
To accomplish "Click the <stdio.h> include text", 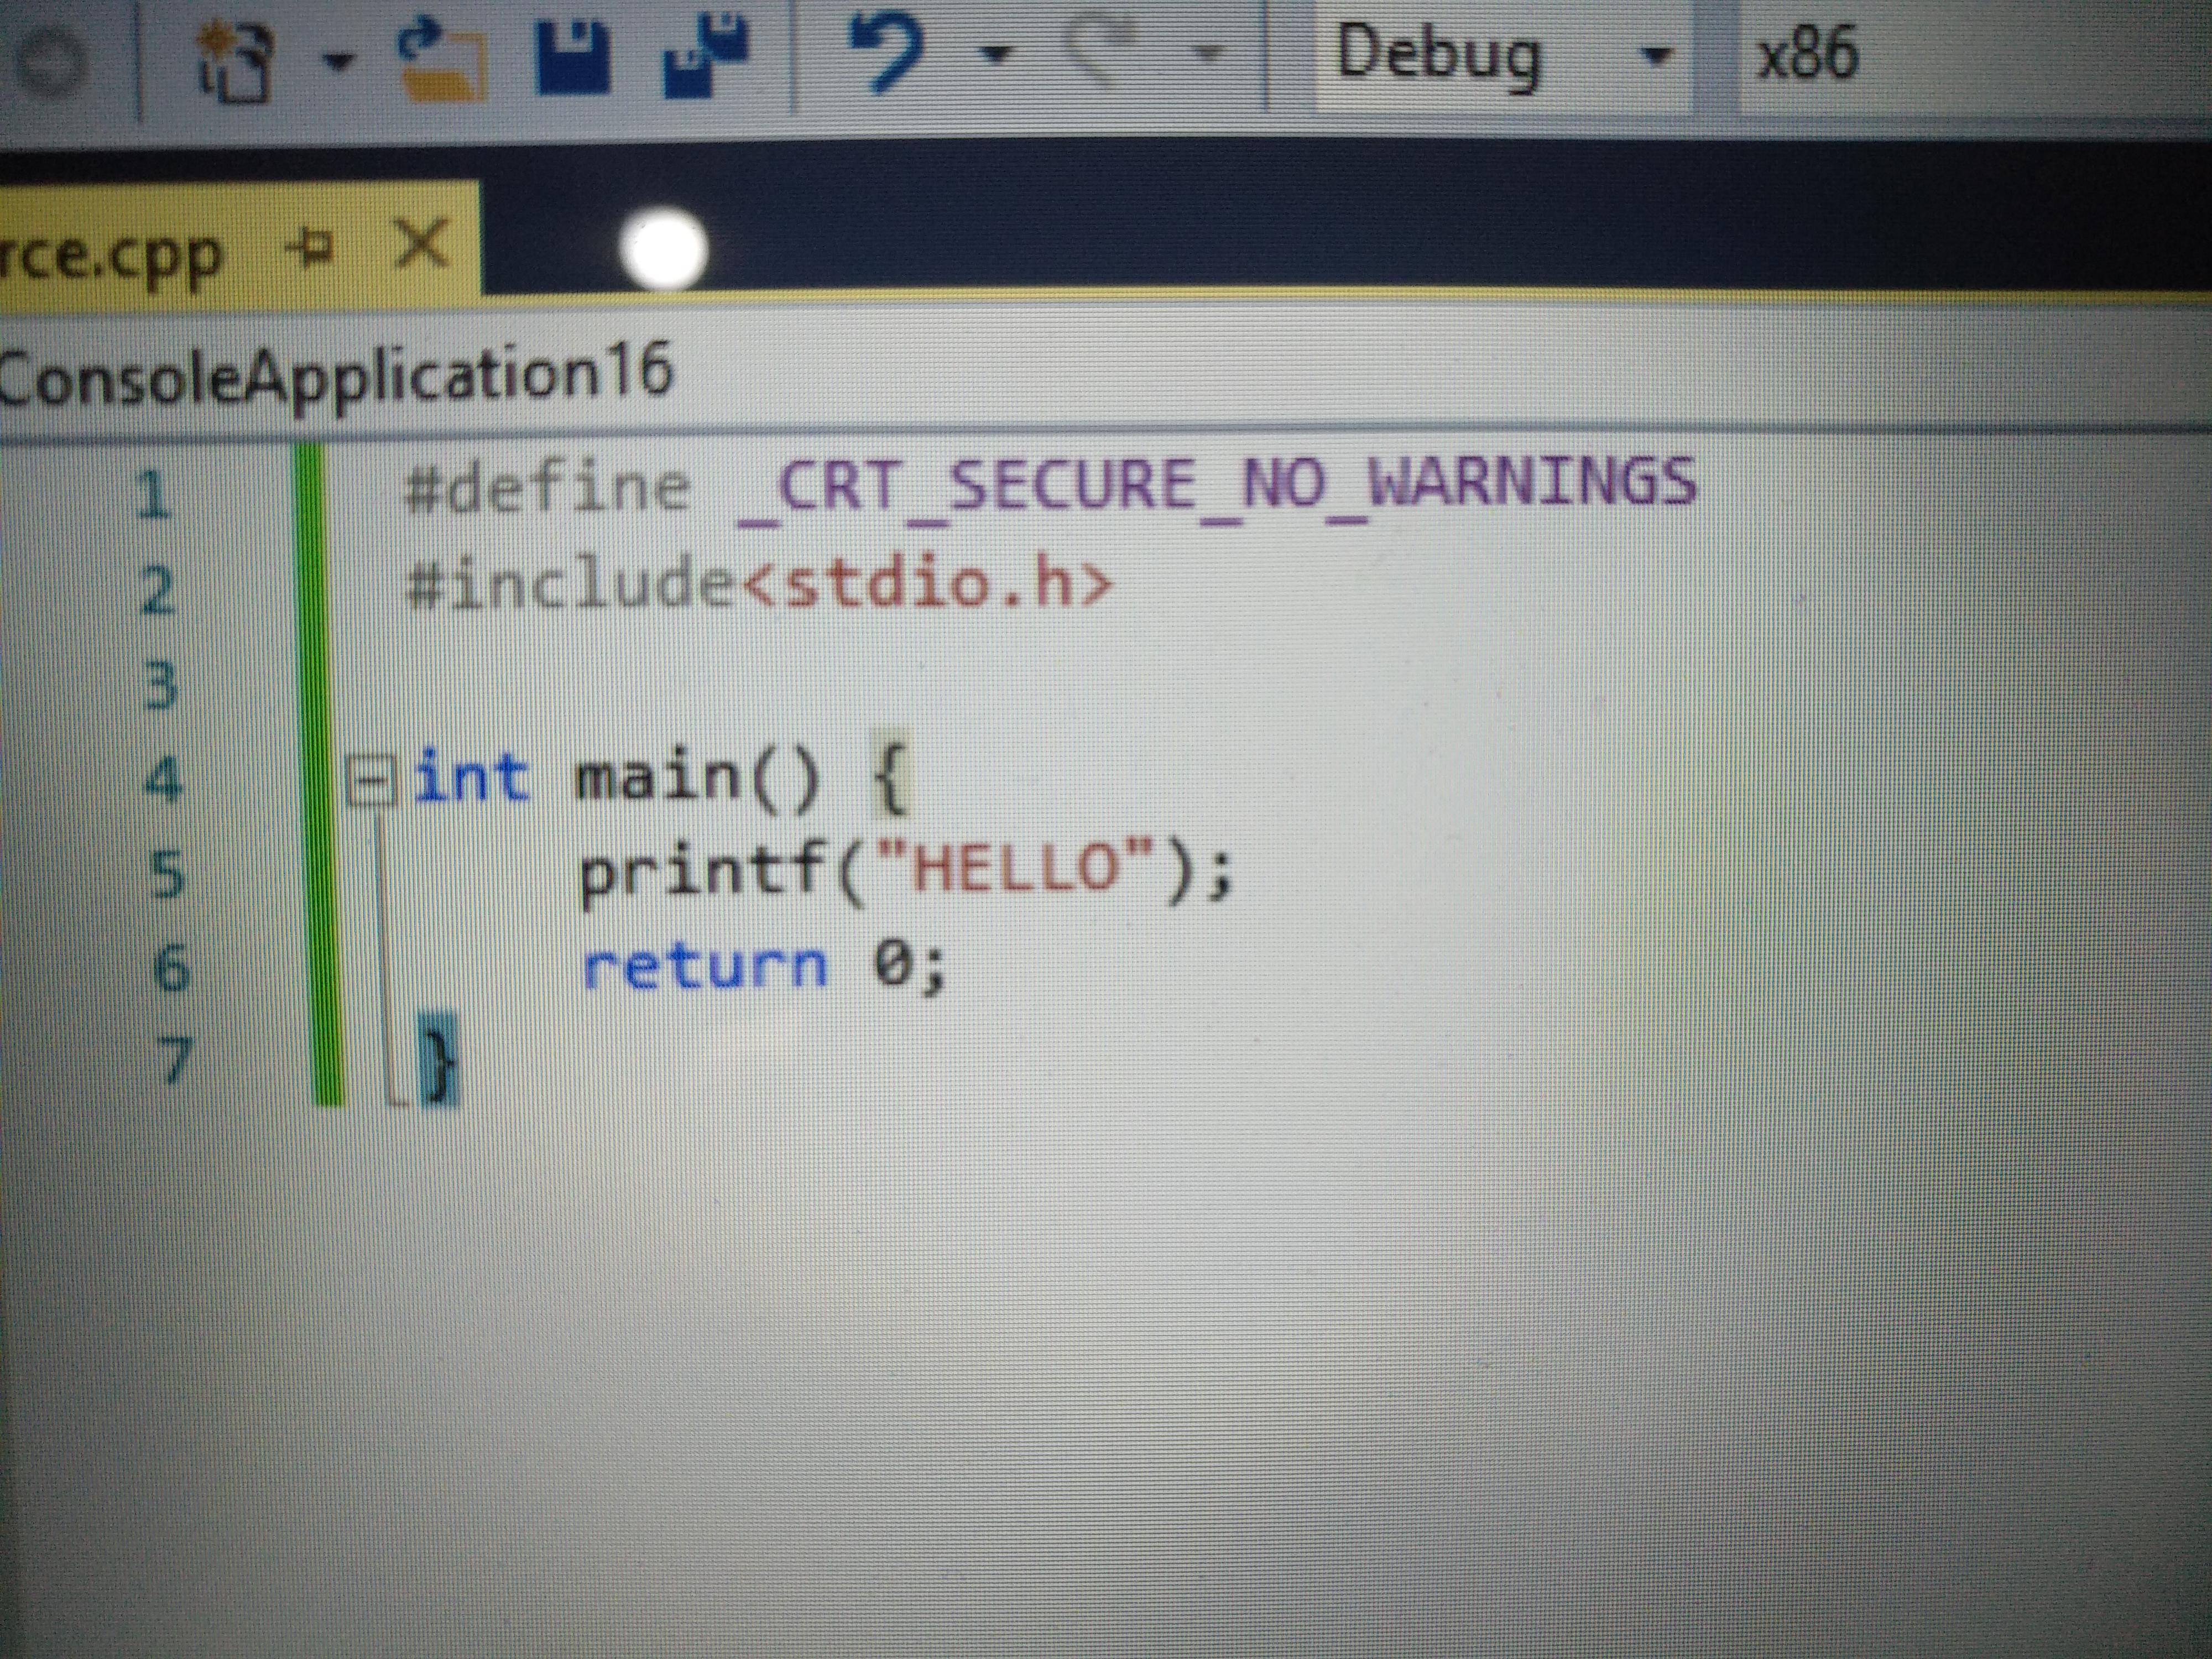I will 928,584.
